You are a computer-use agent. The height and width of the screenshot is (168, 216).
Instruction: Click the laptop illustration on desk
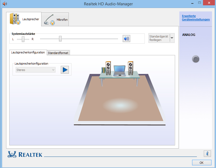click(120, 71)
